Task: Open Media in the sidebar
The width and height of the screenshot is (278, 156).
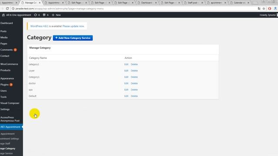Action: point(4,38)
